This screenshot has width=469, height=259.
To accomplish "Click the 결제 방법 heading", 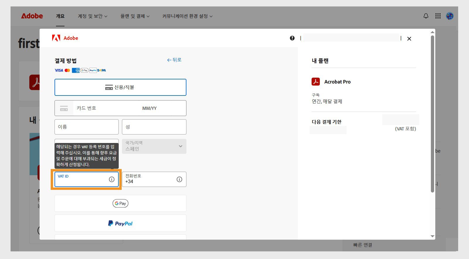I will (x=66, y=61).
